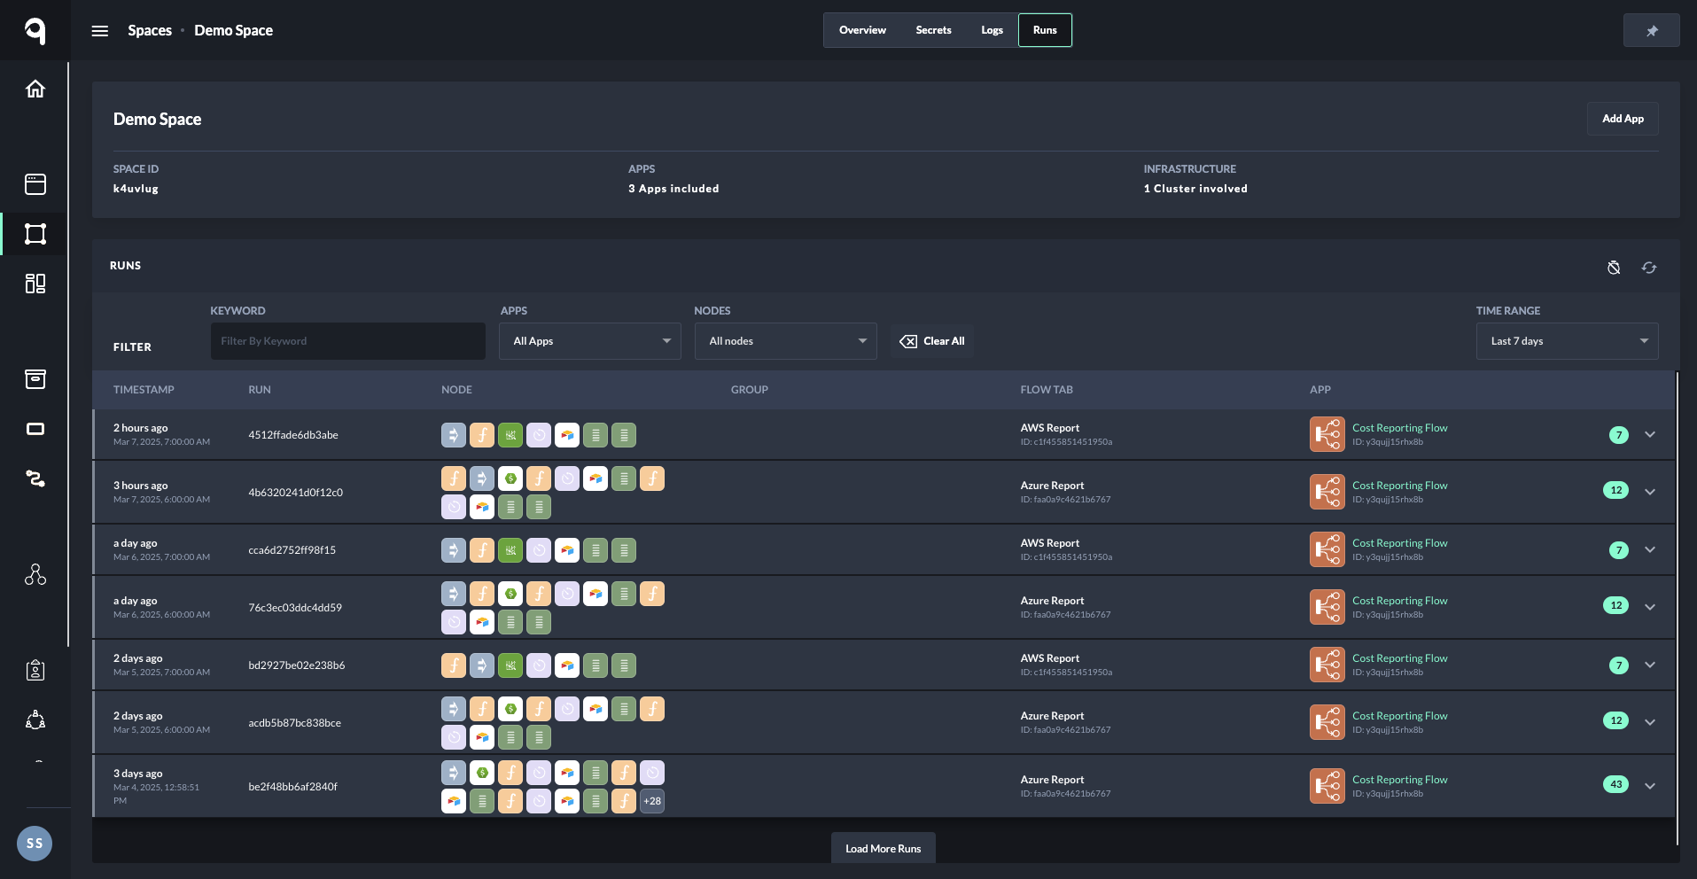This screenshot has height=879, width=1697.
Task: Expand the be2f48bb6af2840f run row
Action: click(x=1649, y=785)
